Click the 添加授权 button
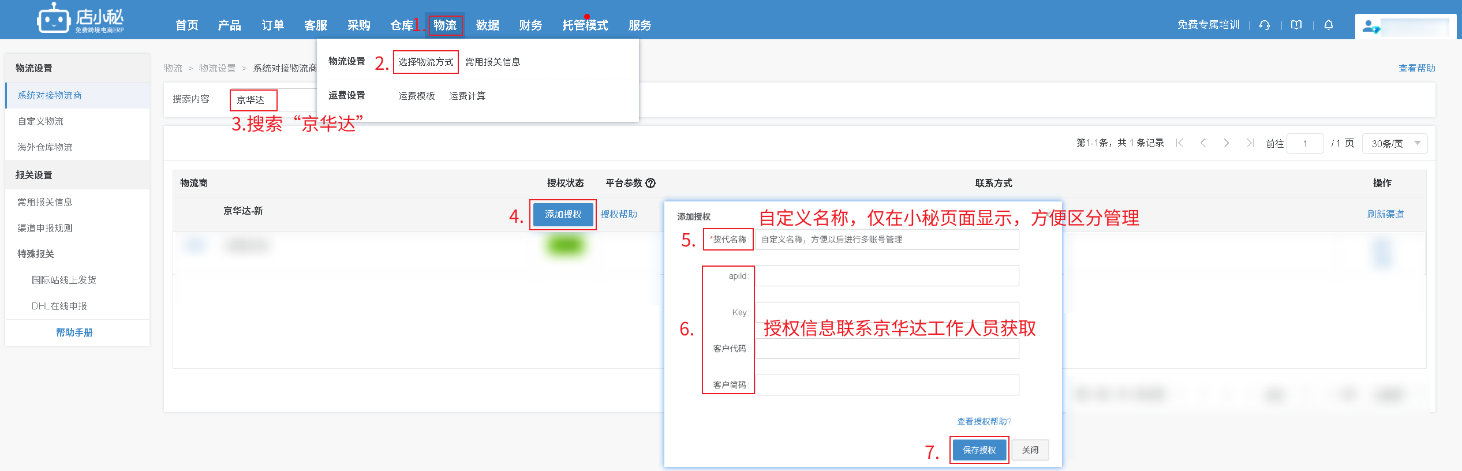Viewport: 1462px width, 471px height. click(563, 215)
